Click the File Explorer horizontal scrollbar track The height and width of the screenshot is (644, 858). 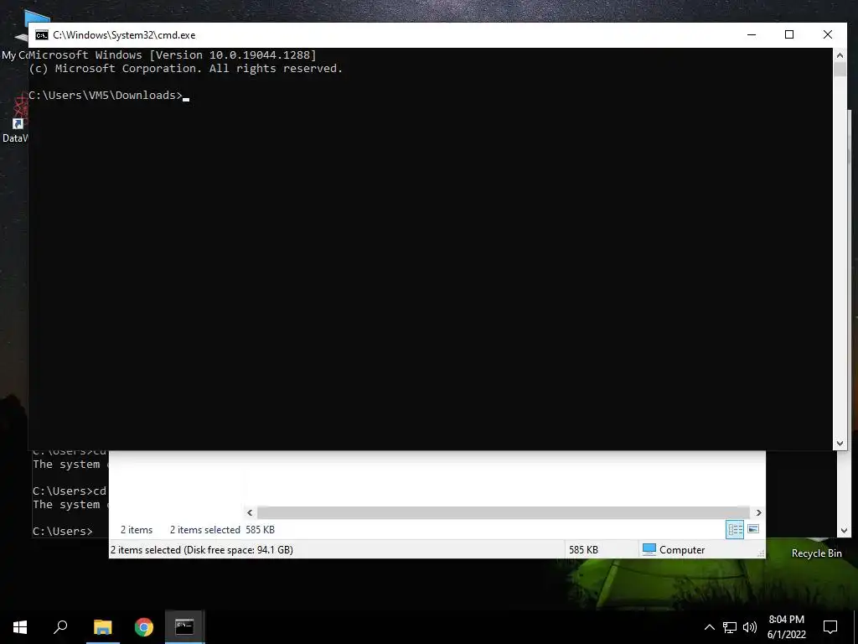tap(504, 512)
